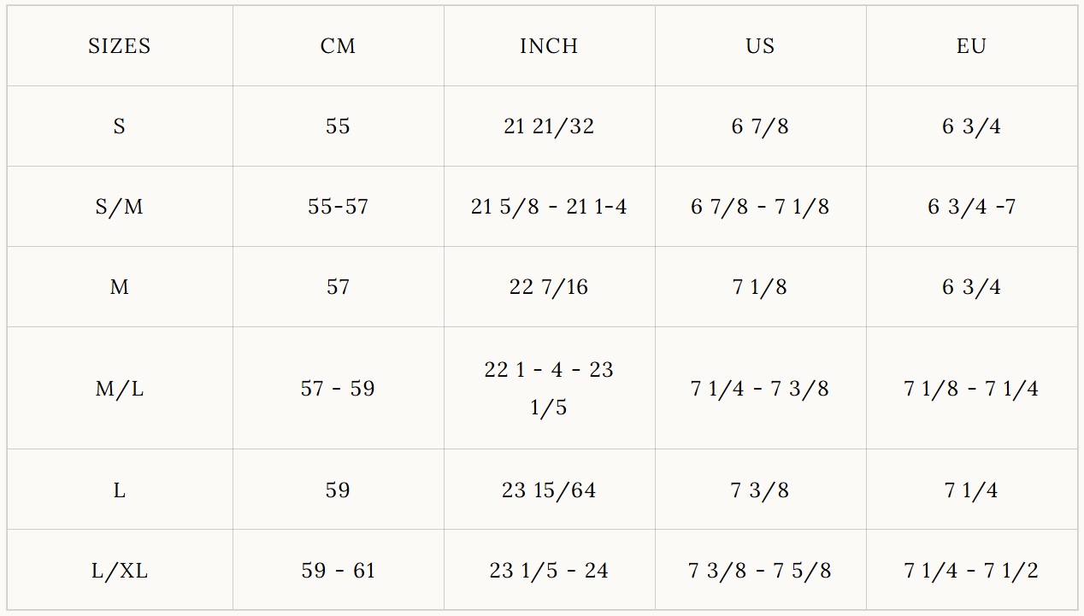Select the 7 1/4 - 7 3/8 US cell

760,389
